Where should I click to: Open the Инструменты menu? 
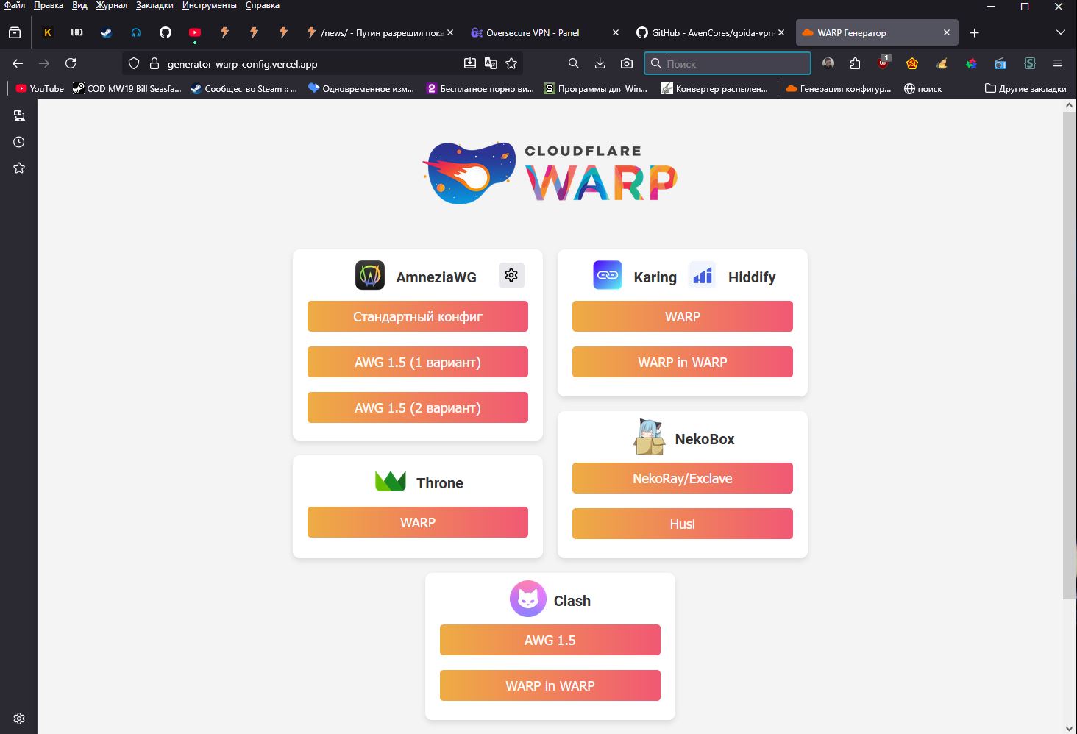coord(210,5)
